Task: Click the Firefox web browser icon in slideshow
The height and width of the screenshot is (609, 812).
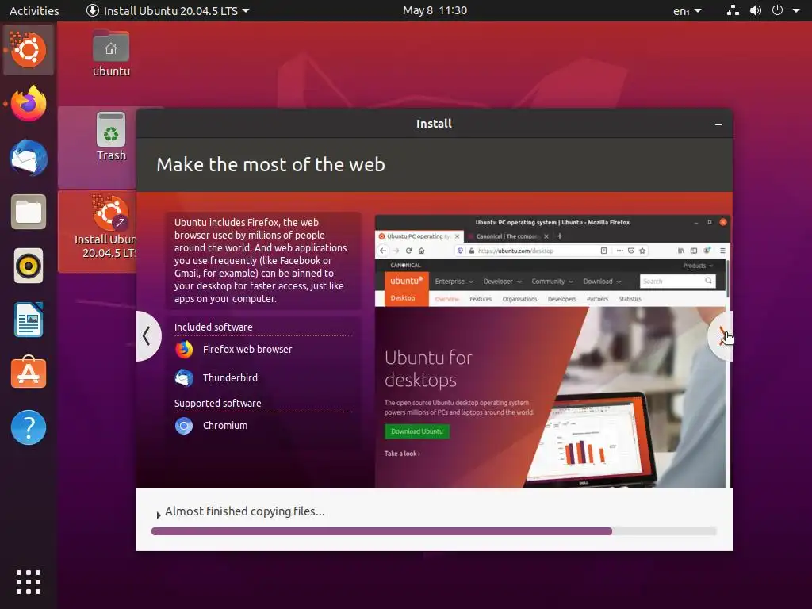Action: tap(184, 350)
